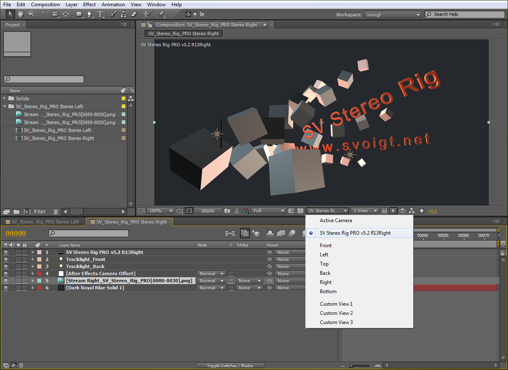Click the +0,0 exposure value
Viewport: 508px width, 370px height.
point(432,211)
